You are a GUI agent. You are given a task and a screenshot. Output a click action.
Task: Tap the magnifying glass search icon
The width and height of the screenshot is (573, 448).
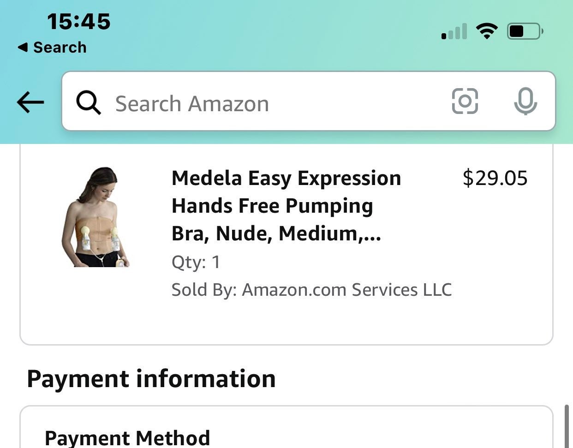click(89, 102)
